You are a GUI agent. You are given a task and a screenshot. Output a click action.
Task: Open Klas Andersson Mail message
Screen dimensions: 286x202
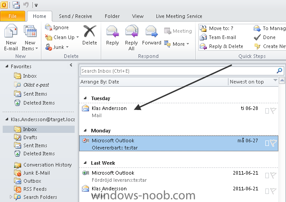pyautogui.click(x=179, y=111)
